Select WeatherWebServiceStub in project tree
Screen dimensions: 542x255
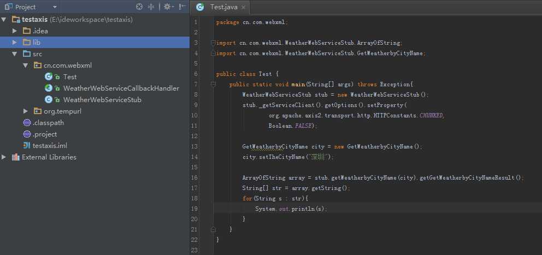[102, 100]
